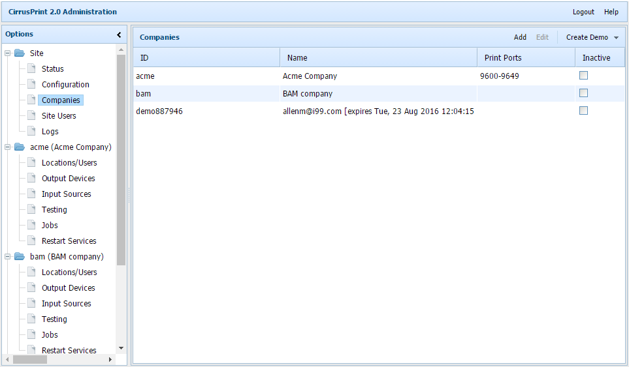Open the Create Demo dropdown arrow

[616, 38]
